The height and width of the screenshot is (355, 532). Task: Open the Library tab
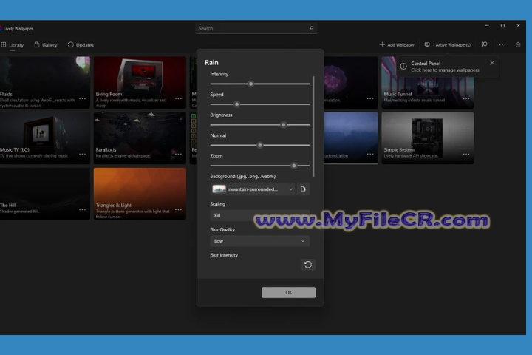[x=13, y=45]
